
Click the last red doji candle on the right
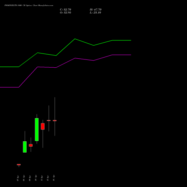[55, 120]
